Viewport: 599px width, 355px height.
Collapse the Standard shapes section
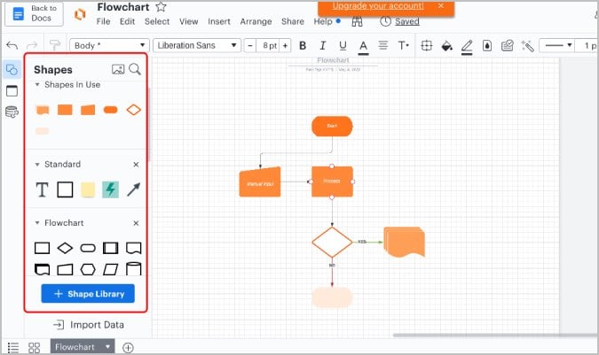click(x=37, y=165)
